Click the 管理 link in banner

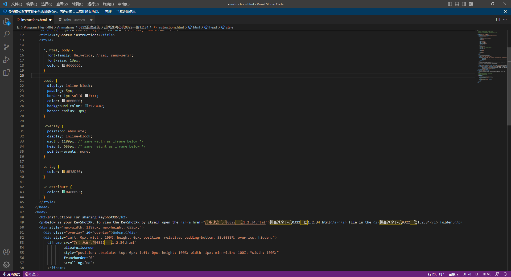coord(108,11)
